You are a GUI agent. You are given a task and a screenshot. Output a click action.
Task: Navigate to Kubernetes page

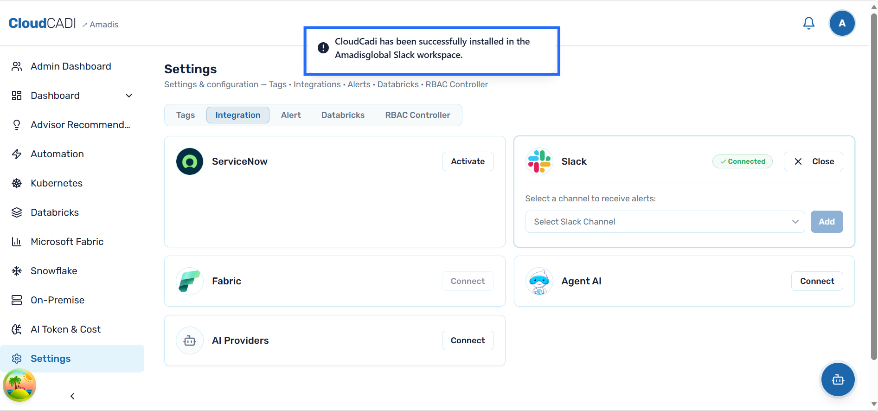click(x=72, y=183)
